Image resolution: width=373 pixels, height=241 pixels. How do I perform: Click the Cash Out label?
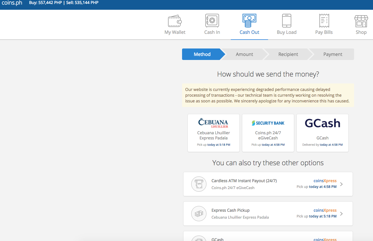249,32
